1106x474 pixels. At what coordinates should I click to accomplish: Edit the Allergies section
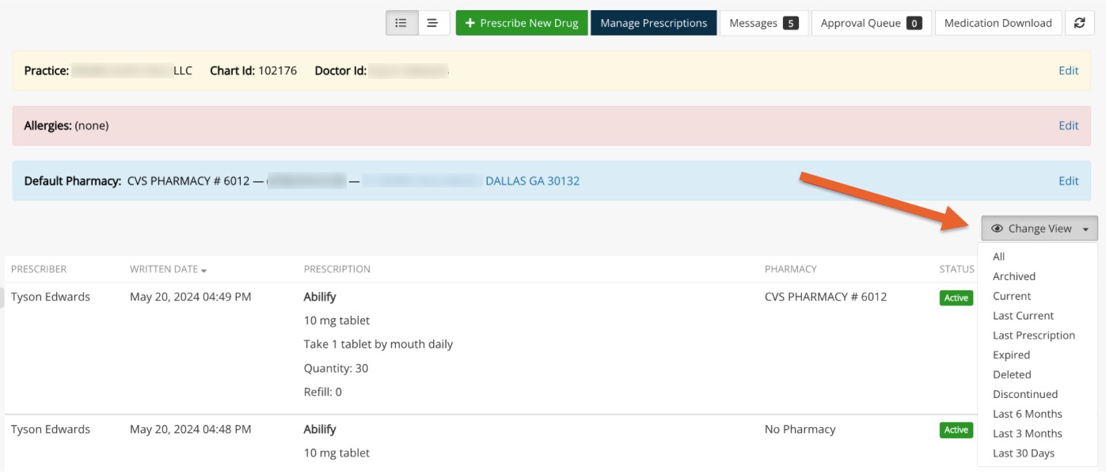pos(1069,125)
